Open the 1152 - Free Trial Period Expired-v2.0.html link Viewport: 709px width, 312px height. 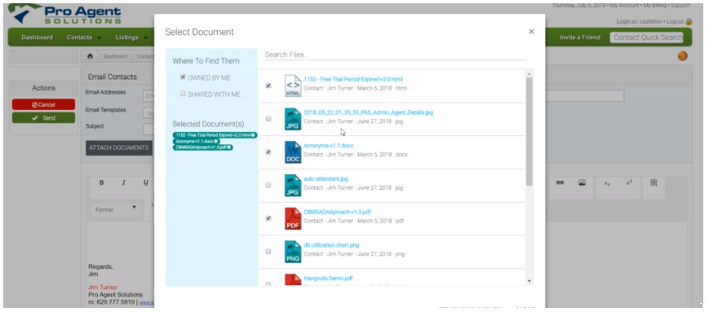353,79
